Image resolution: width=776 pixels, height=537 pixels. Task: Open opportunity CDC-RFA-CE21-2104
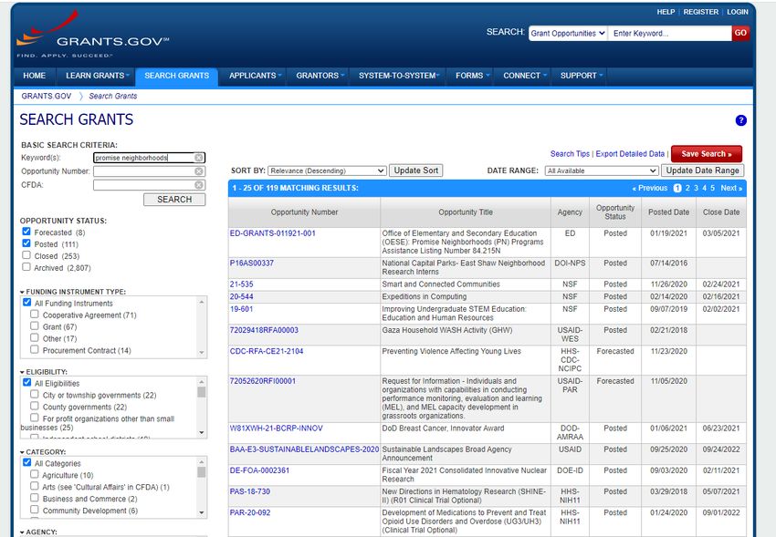(x=267, y=351)
